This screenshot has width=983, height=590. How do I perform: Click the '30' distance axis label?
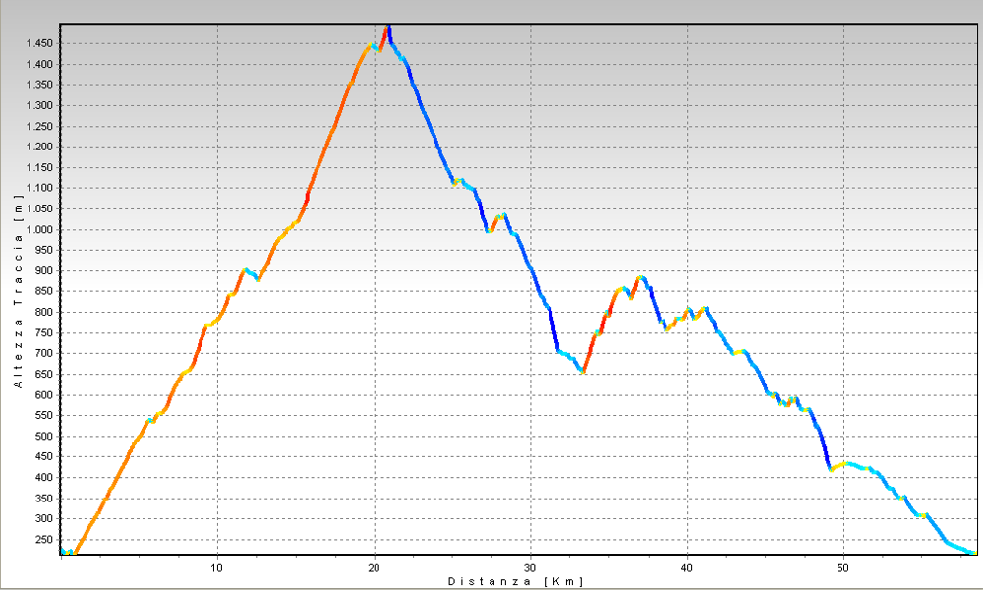tap(531, 567)
